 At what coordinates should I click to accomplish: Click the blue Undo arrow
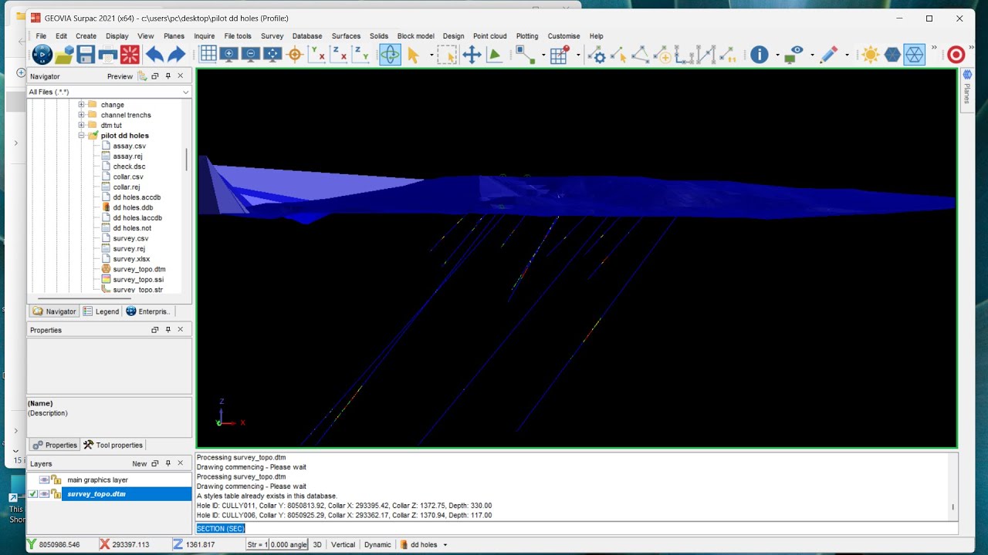(154, 55)
